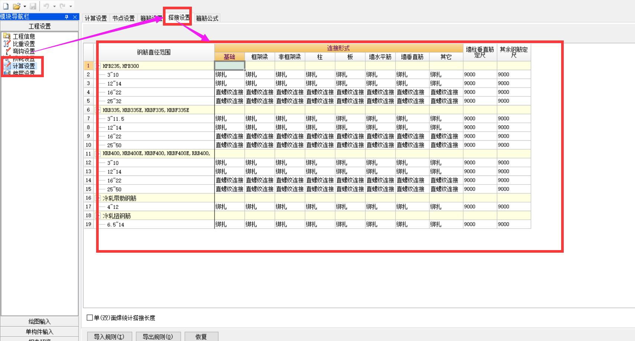Image resolution: width=635 pixels, height=341 pixels.
Task: Collapse the HRB335,HRB335E group row
Action: 97,110
